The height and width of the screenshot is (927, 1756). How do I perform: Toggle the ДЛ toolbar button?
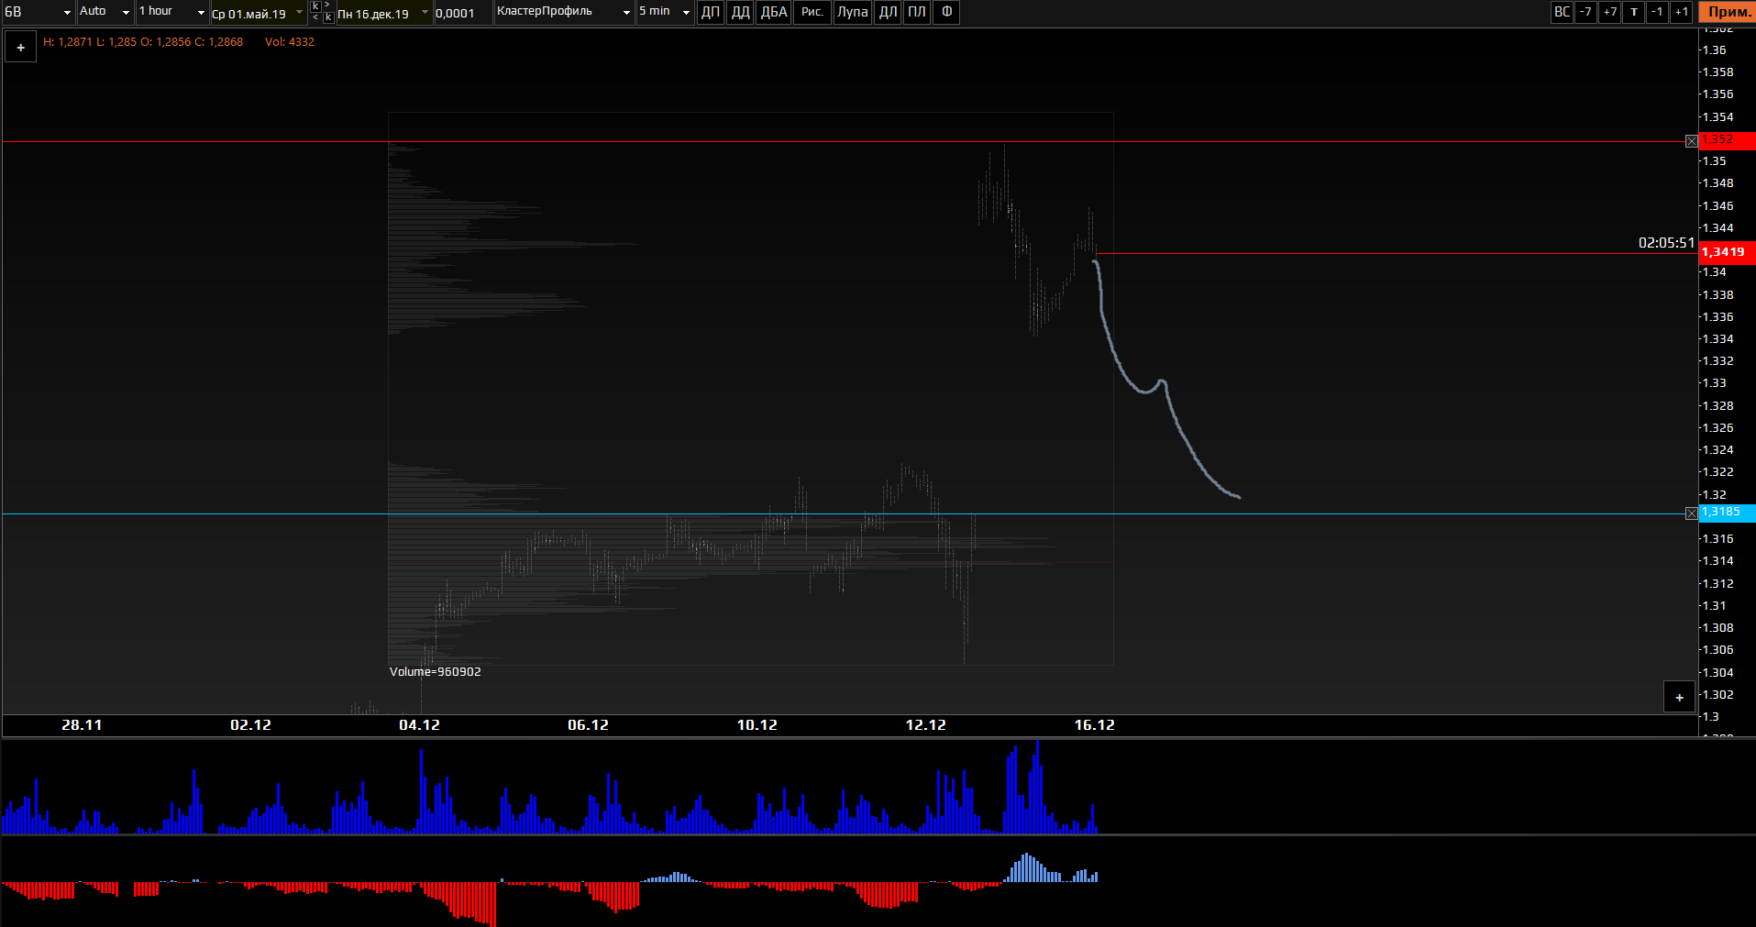point(888,12)
